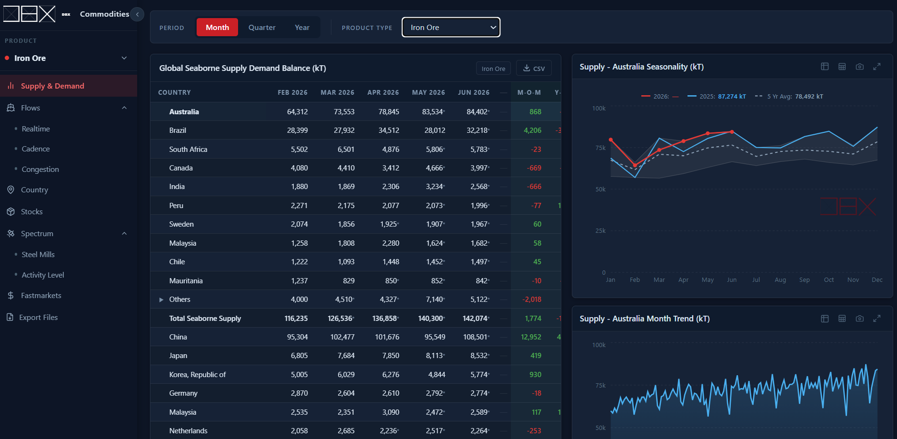Expand the Others row in the table

(x=161, y=299)
